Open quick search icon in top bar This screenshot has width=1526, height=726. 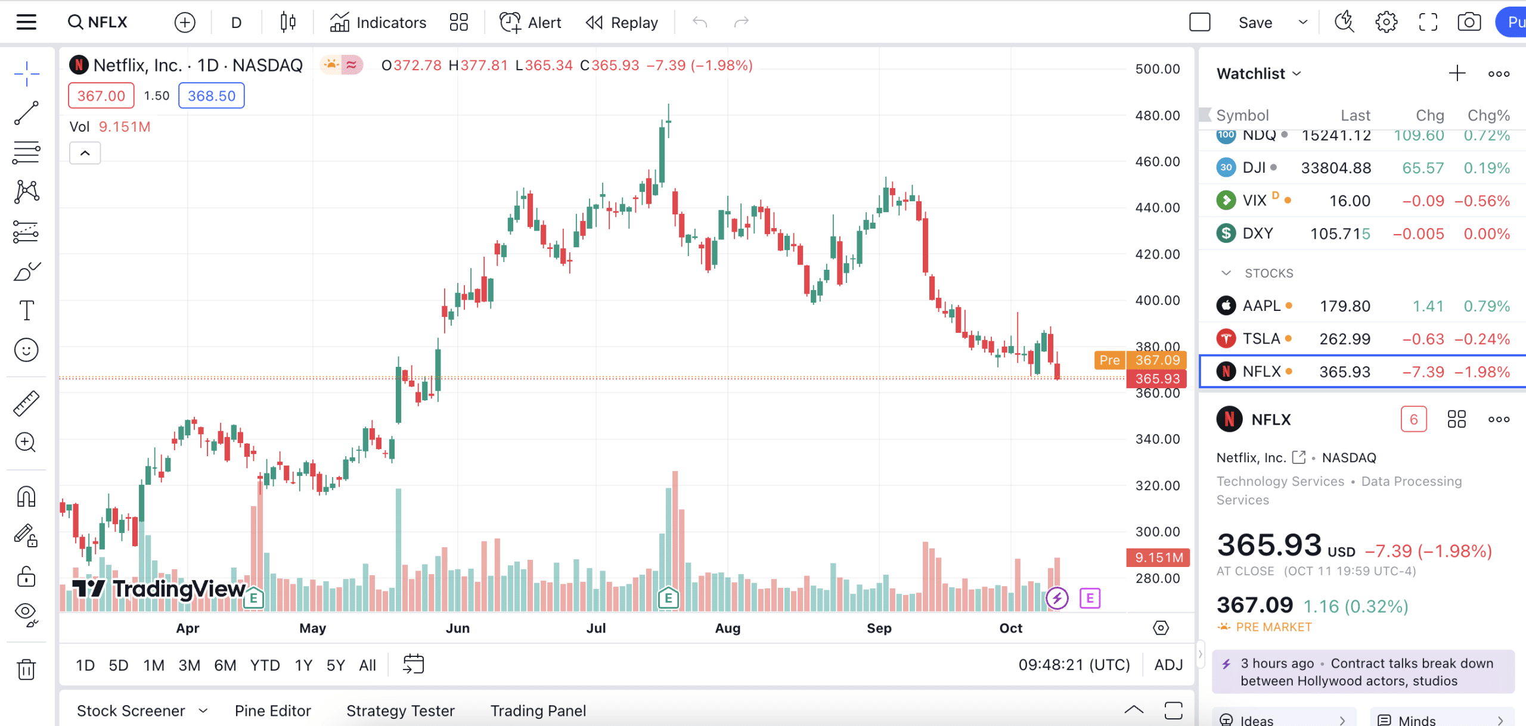coord(1344,23)
